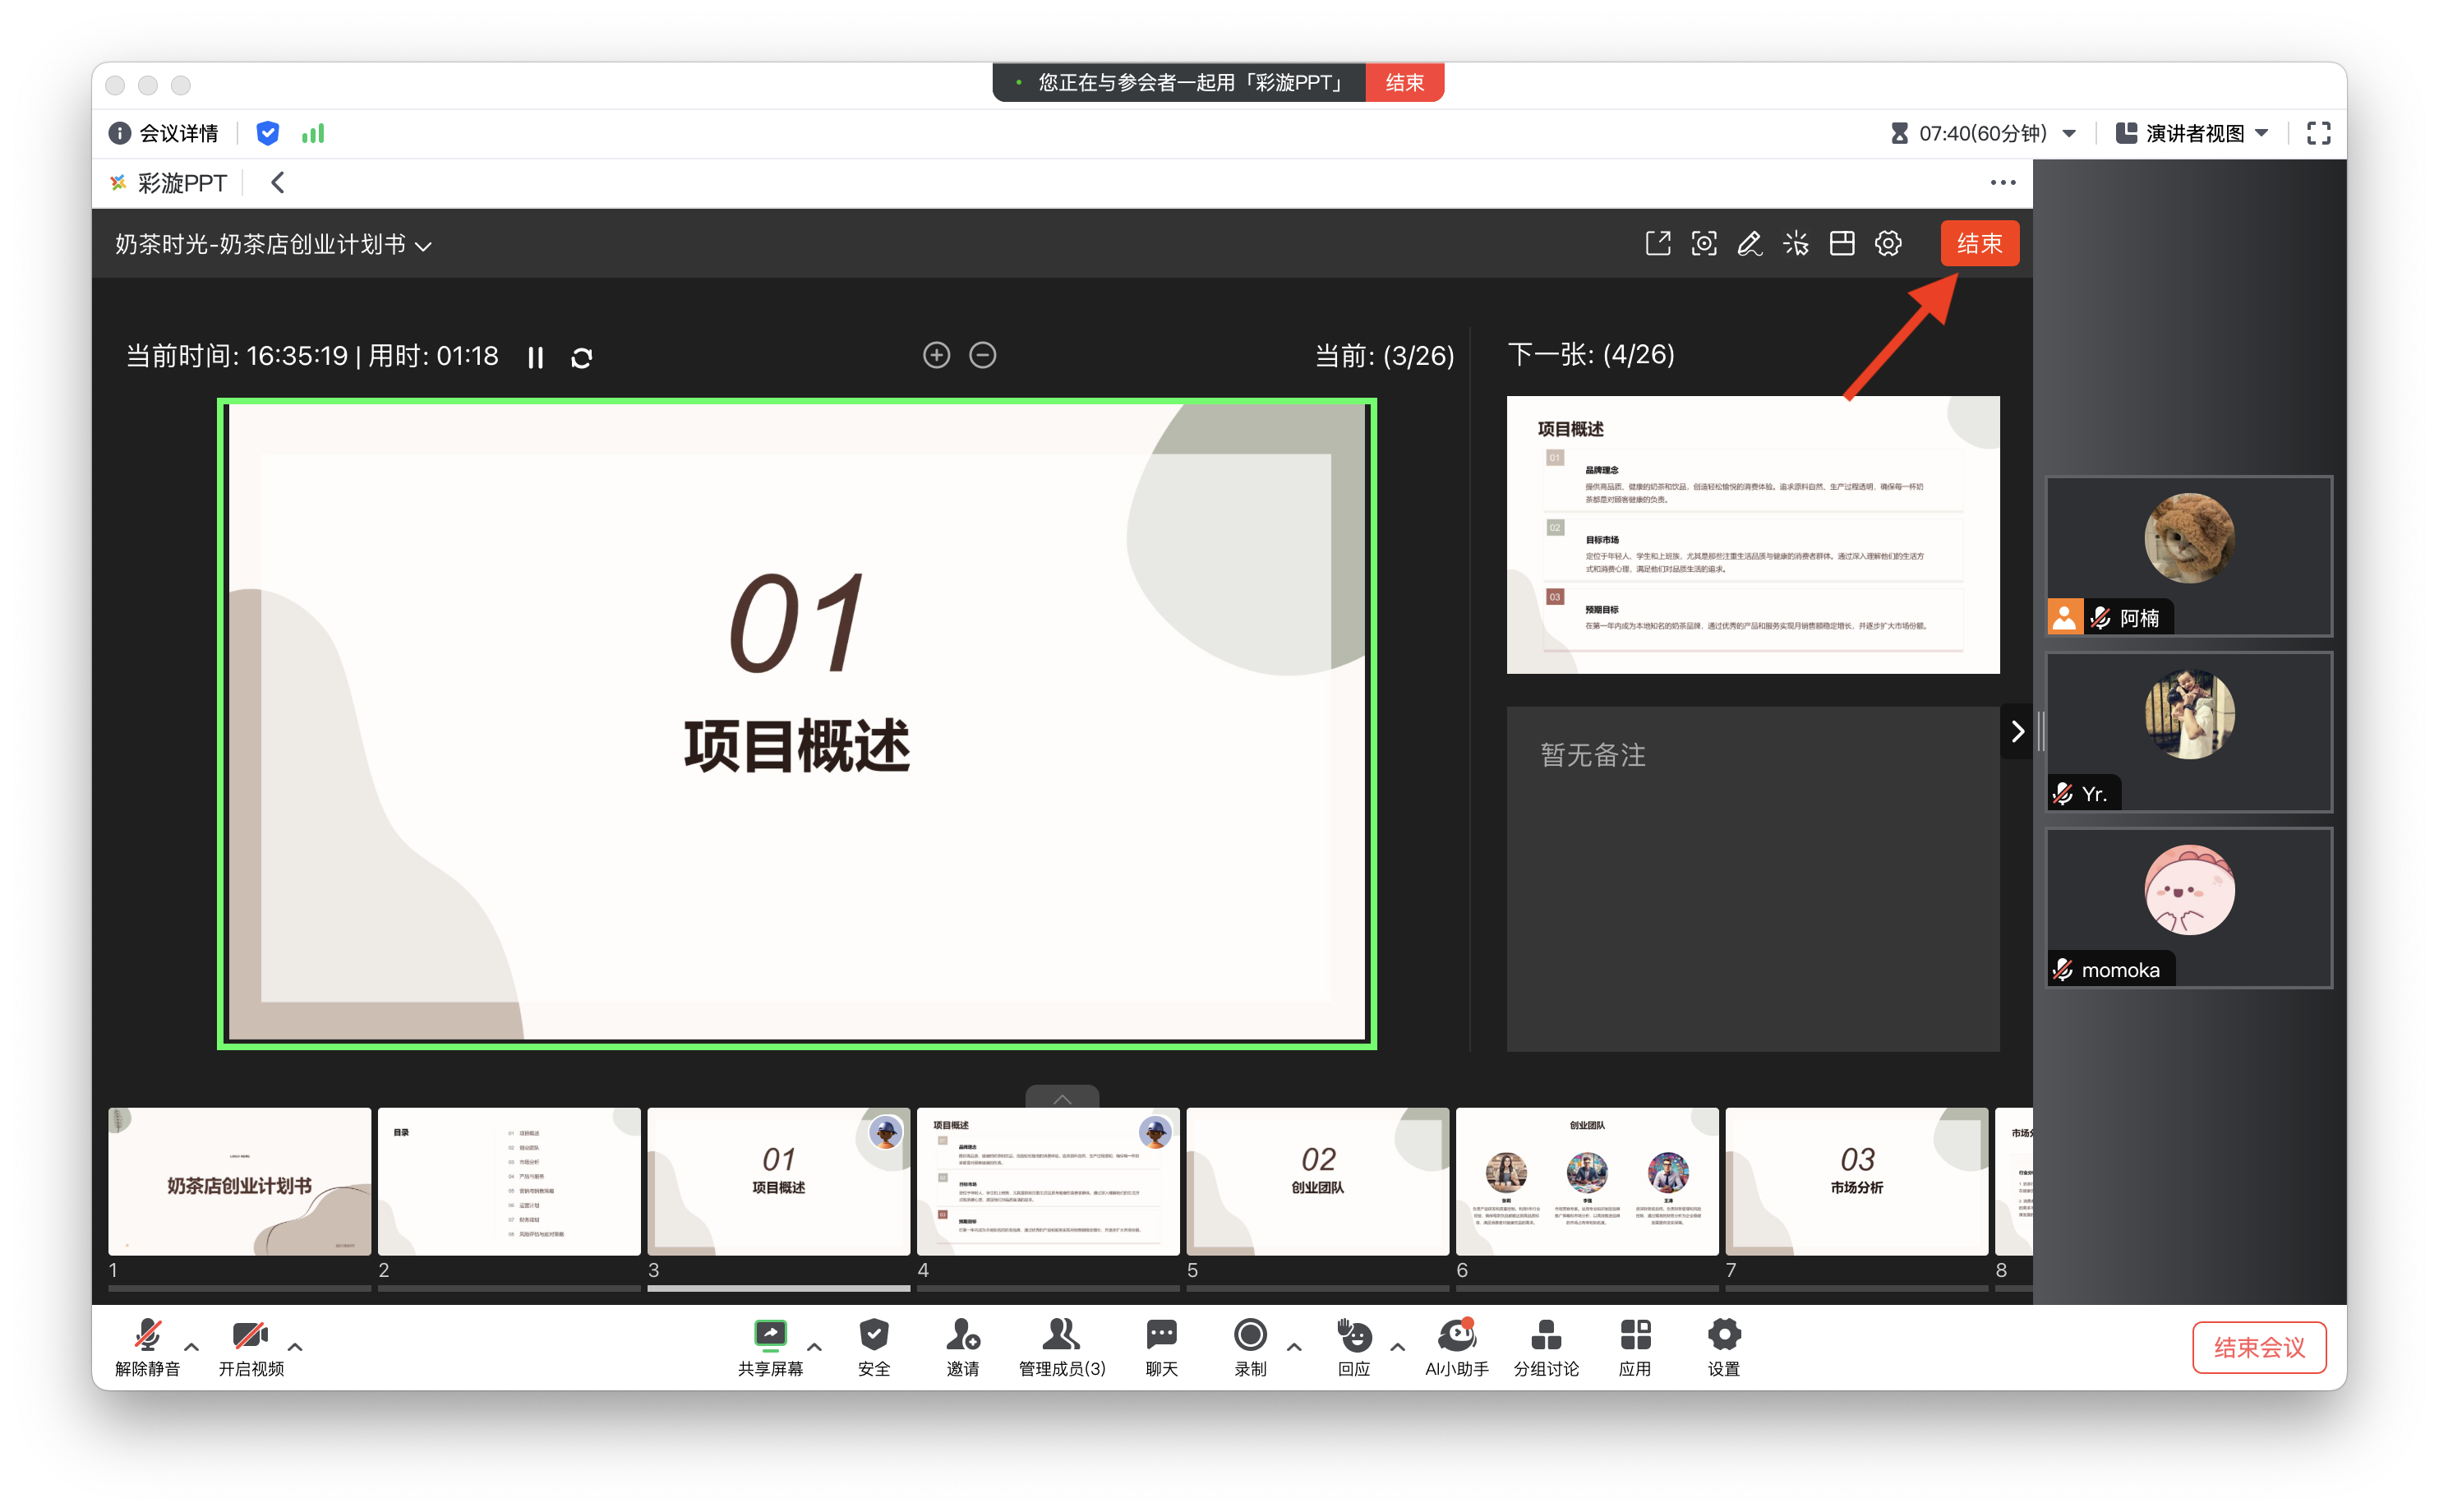
Task: Click the screenshot capture icon in toolbar
Action: click(1703, 243)
